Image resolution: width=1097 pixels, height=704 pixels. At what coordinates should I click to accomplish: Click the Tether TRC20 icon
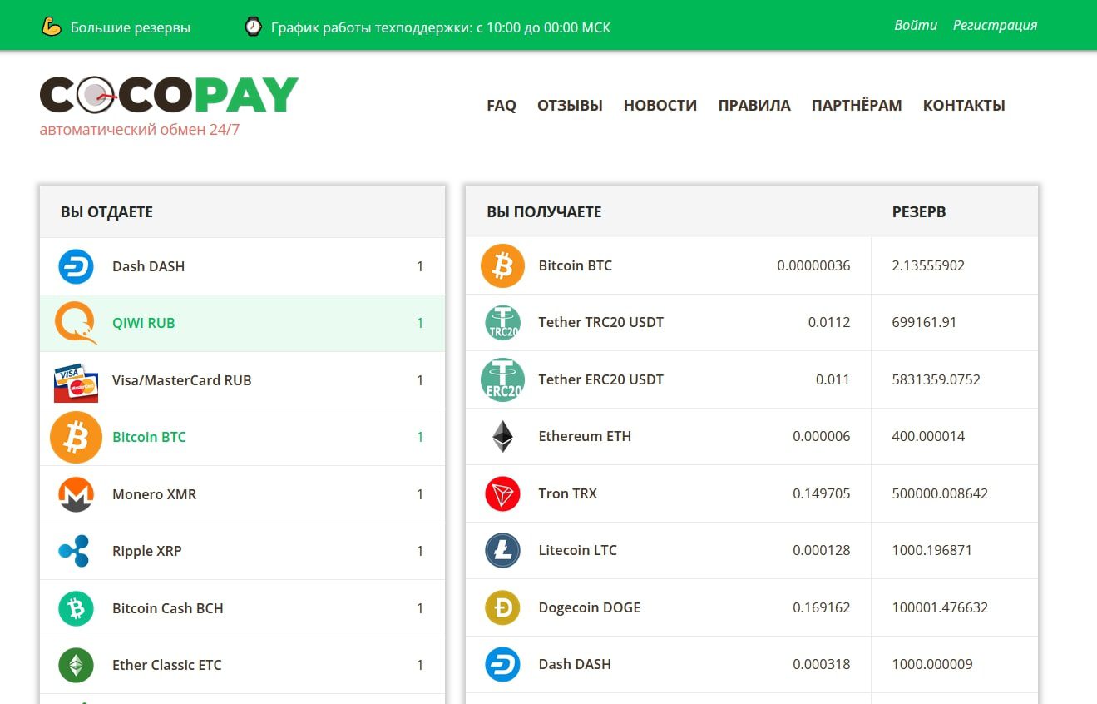(x=502, y=323)
